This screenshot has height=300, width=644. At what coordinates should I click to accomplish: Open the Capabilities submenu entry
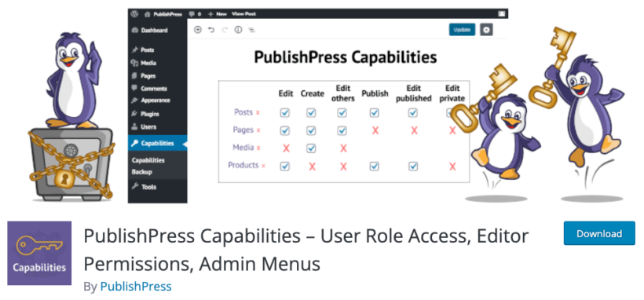click(148, 160)
